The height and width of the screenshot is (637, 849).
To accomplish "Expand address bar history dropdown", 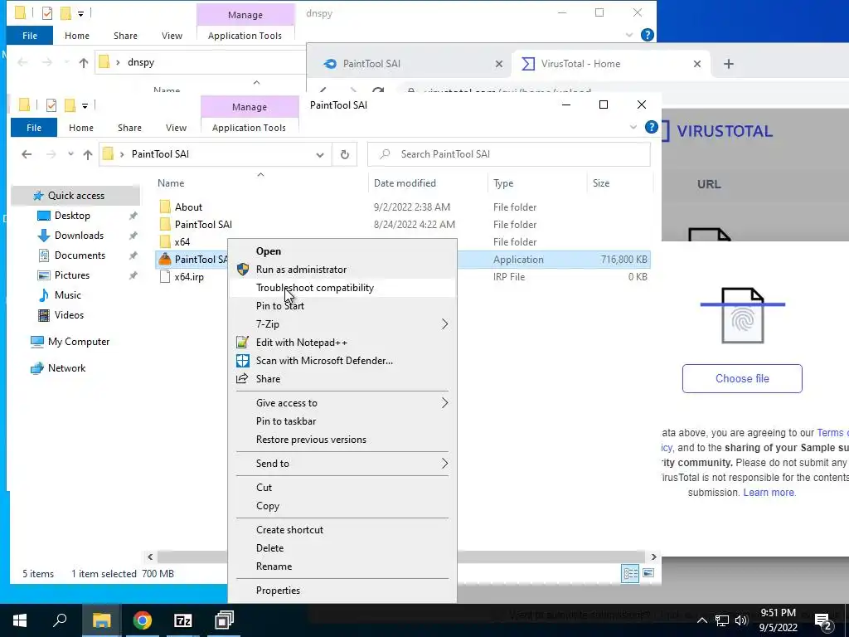I will coord(320,155).
